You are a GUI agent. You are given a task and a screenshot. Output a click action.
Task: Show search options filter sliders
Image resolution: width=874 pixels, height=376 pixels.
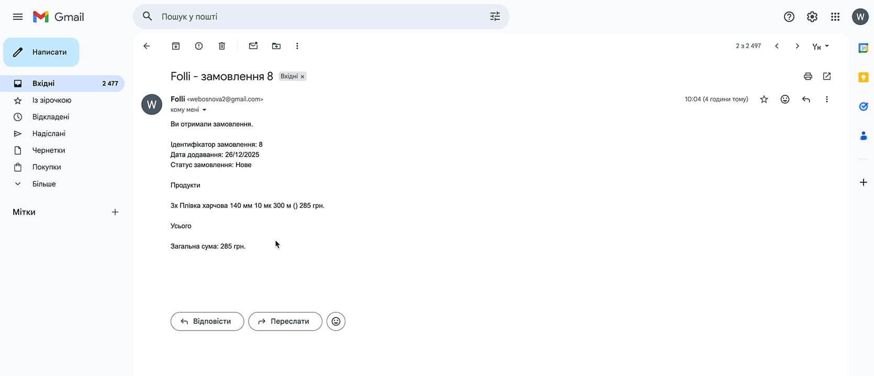(x=495, y=17)
